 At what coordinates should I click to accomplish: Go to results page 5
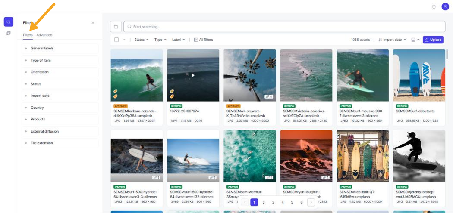[x=292, y=202]
